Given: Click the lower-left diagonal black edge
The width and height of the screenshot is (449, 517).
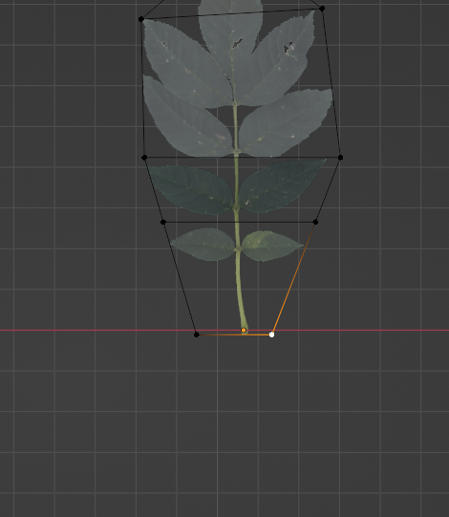Looking at the screenshot, I should coord(180,279).
